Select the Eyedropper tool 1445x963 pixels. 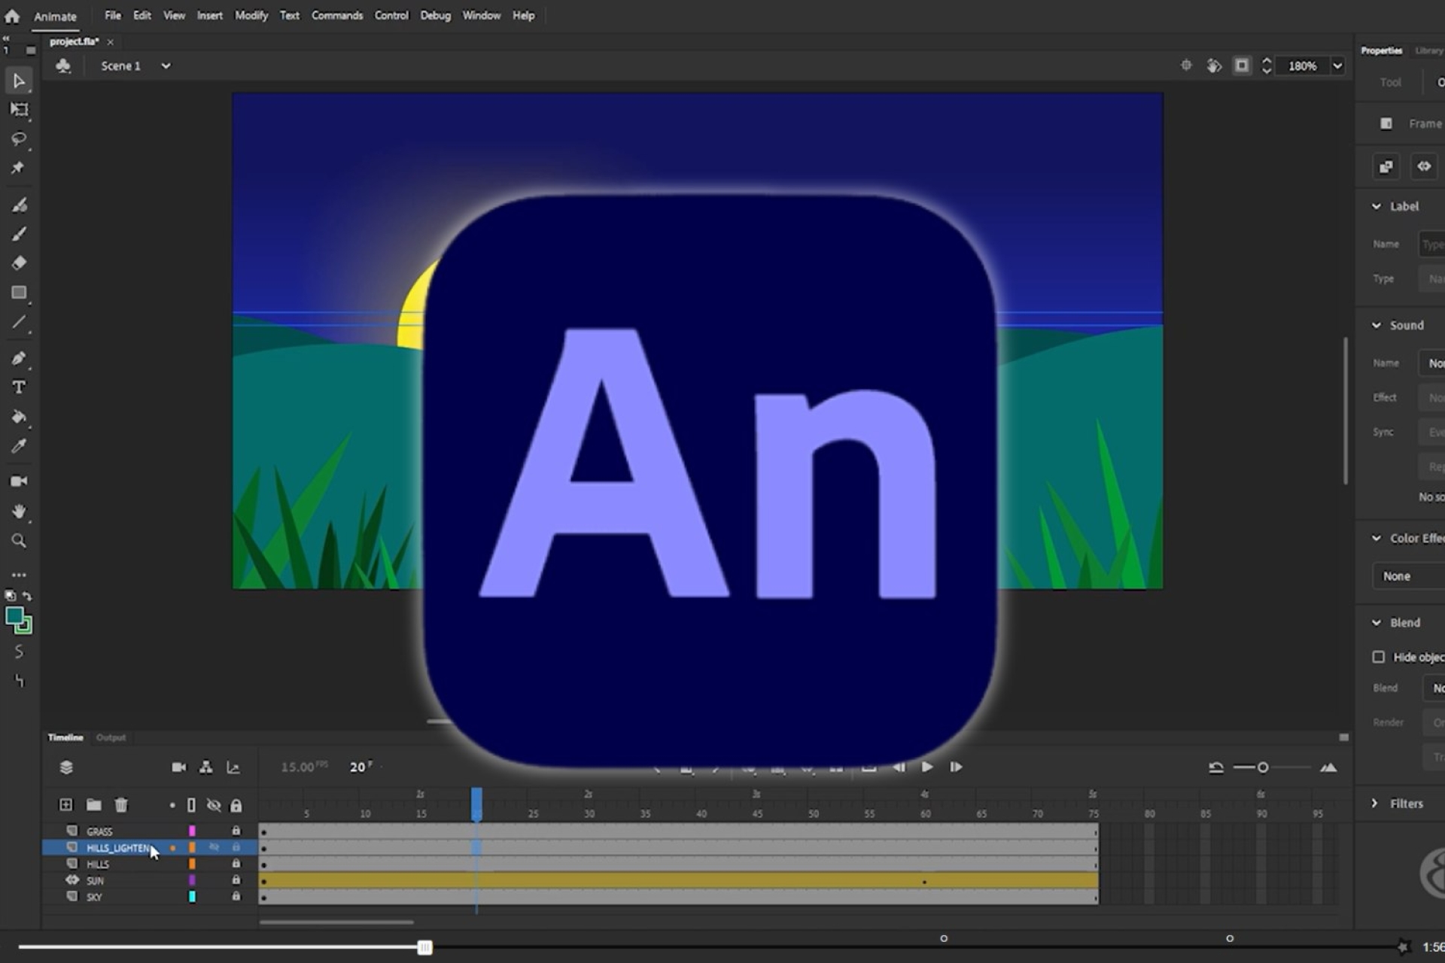(x=19, y=446)
